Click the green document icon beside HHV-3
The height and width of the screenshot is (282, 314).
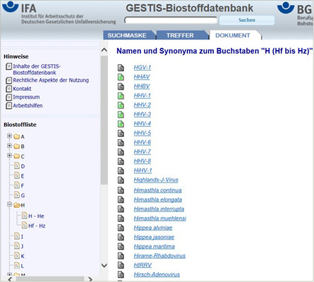click(121, 114)
